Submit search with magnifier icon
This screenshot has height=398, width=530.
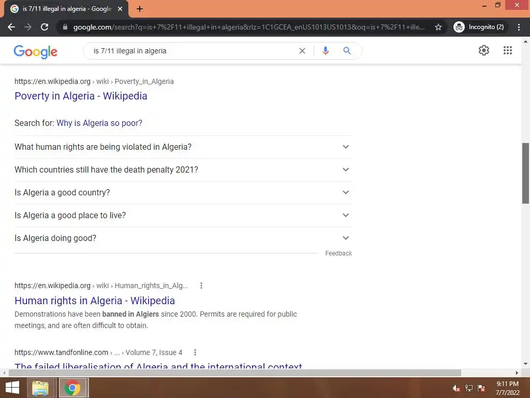[x=347, y=51]
